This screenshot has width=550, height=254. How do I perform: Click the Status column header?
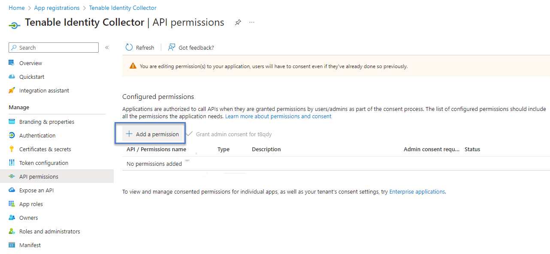point(472,149)
